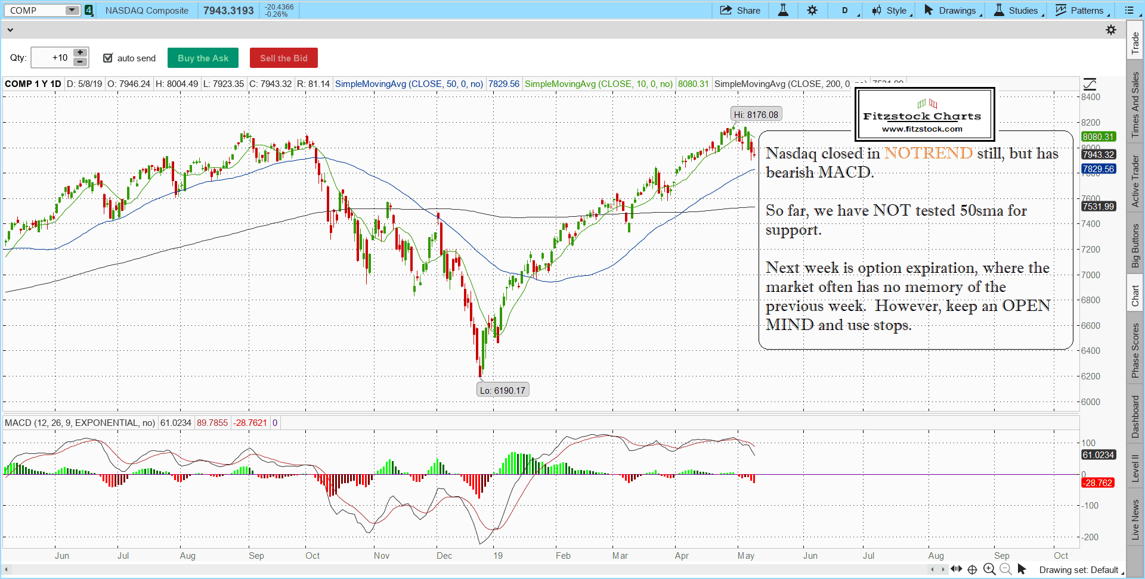Select the pointer cursor tool at bottom right

pos(1022,569)
